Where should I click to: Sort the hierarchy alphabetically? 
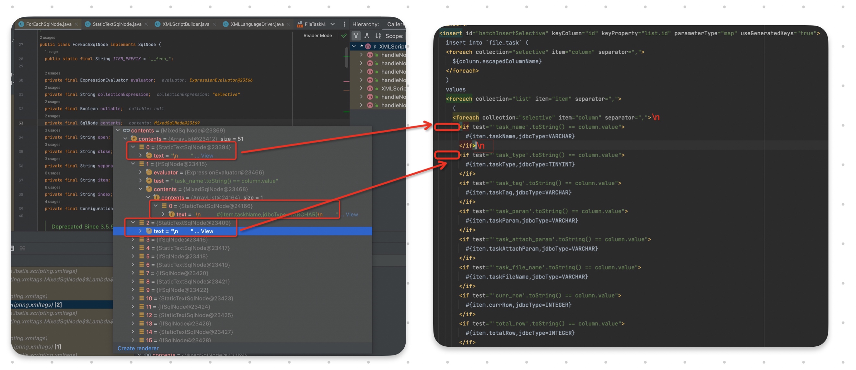pos(378,36)
